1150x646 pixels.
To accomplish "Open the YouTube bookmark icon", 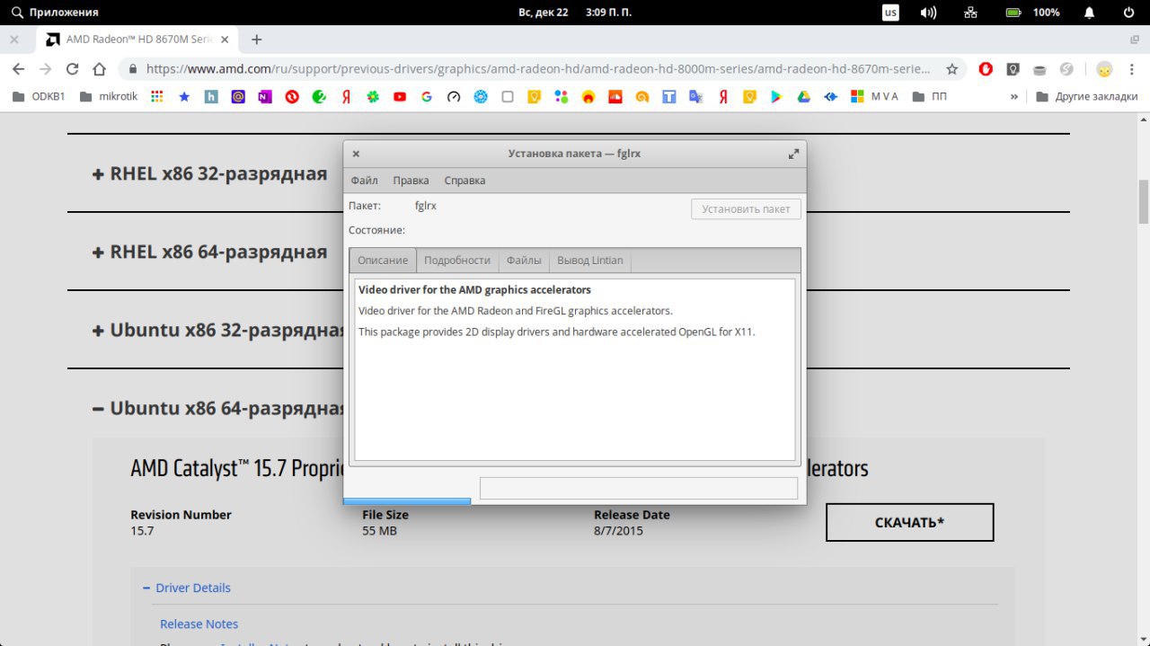I will (400, 96).
